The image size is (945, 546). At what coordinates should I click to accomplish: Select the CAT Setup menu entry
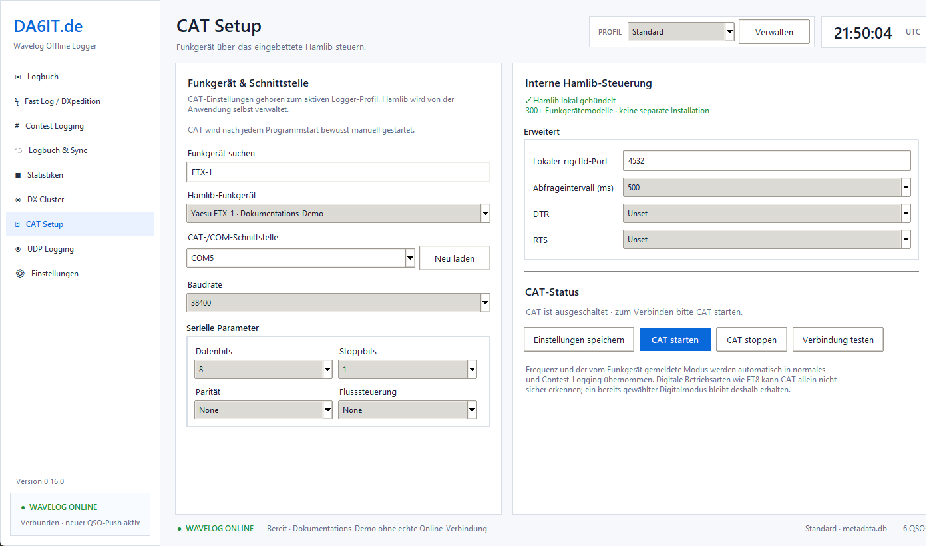coord(80,224)
